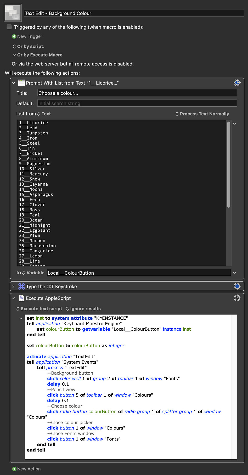
Task: Open the Or by script popup
Action: pyautogui.click(x=29, y=46)
